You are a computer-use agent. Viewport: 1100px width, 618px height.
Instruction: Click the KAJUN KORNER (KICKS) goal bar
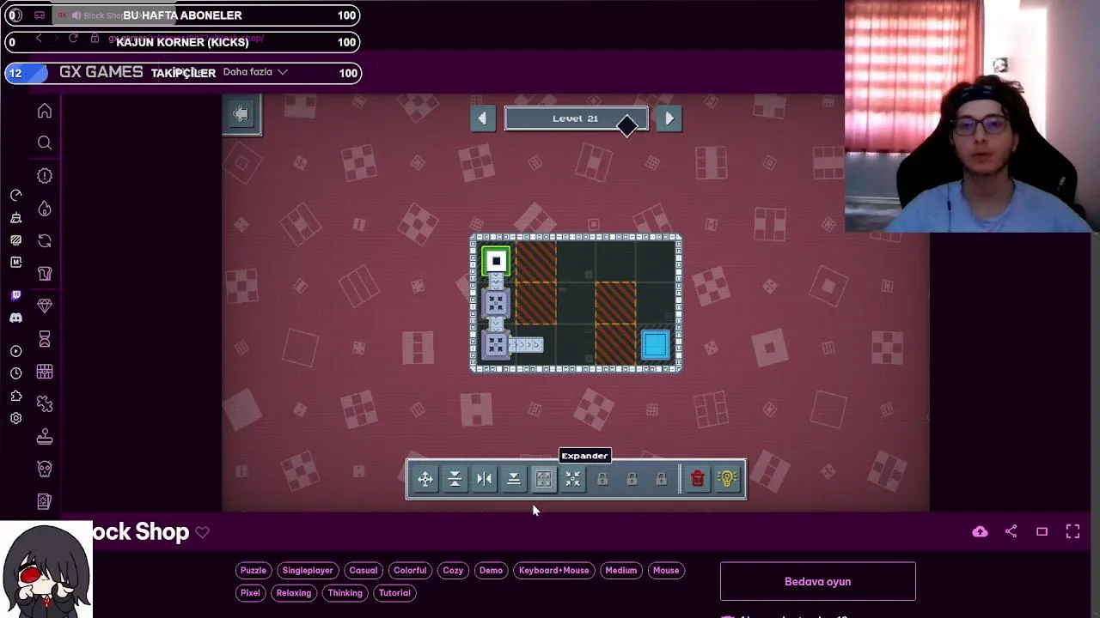click(182, 42)
